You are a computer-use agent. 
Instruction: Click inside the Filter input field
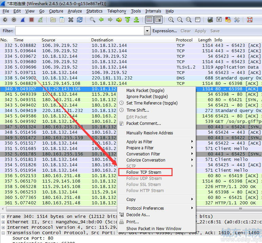(80, 31)
